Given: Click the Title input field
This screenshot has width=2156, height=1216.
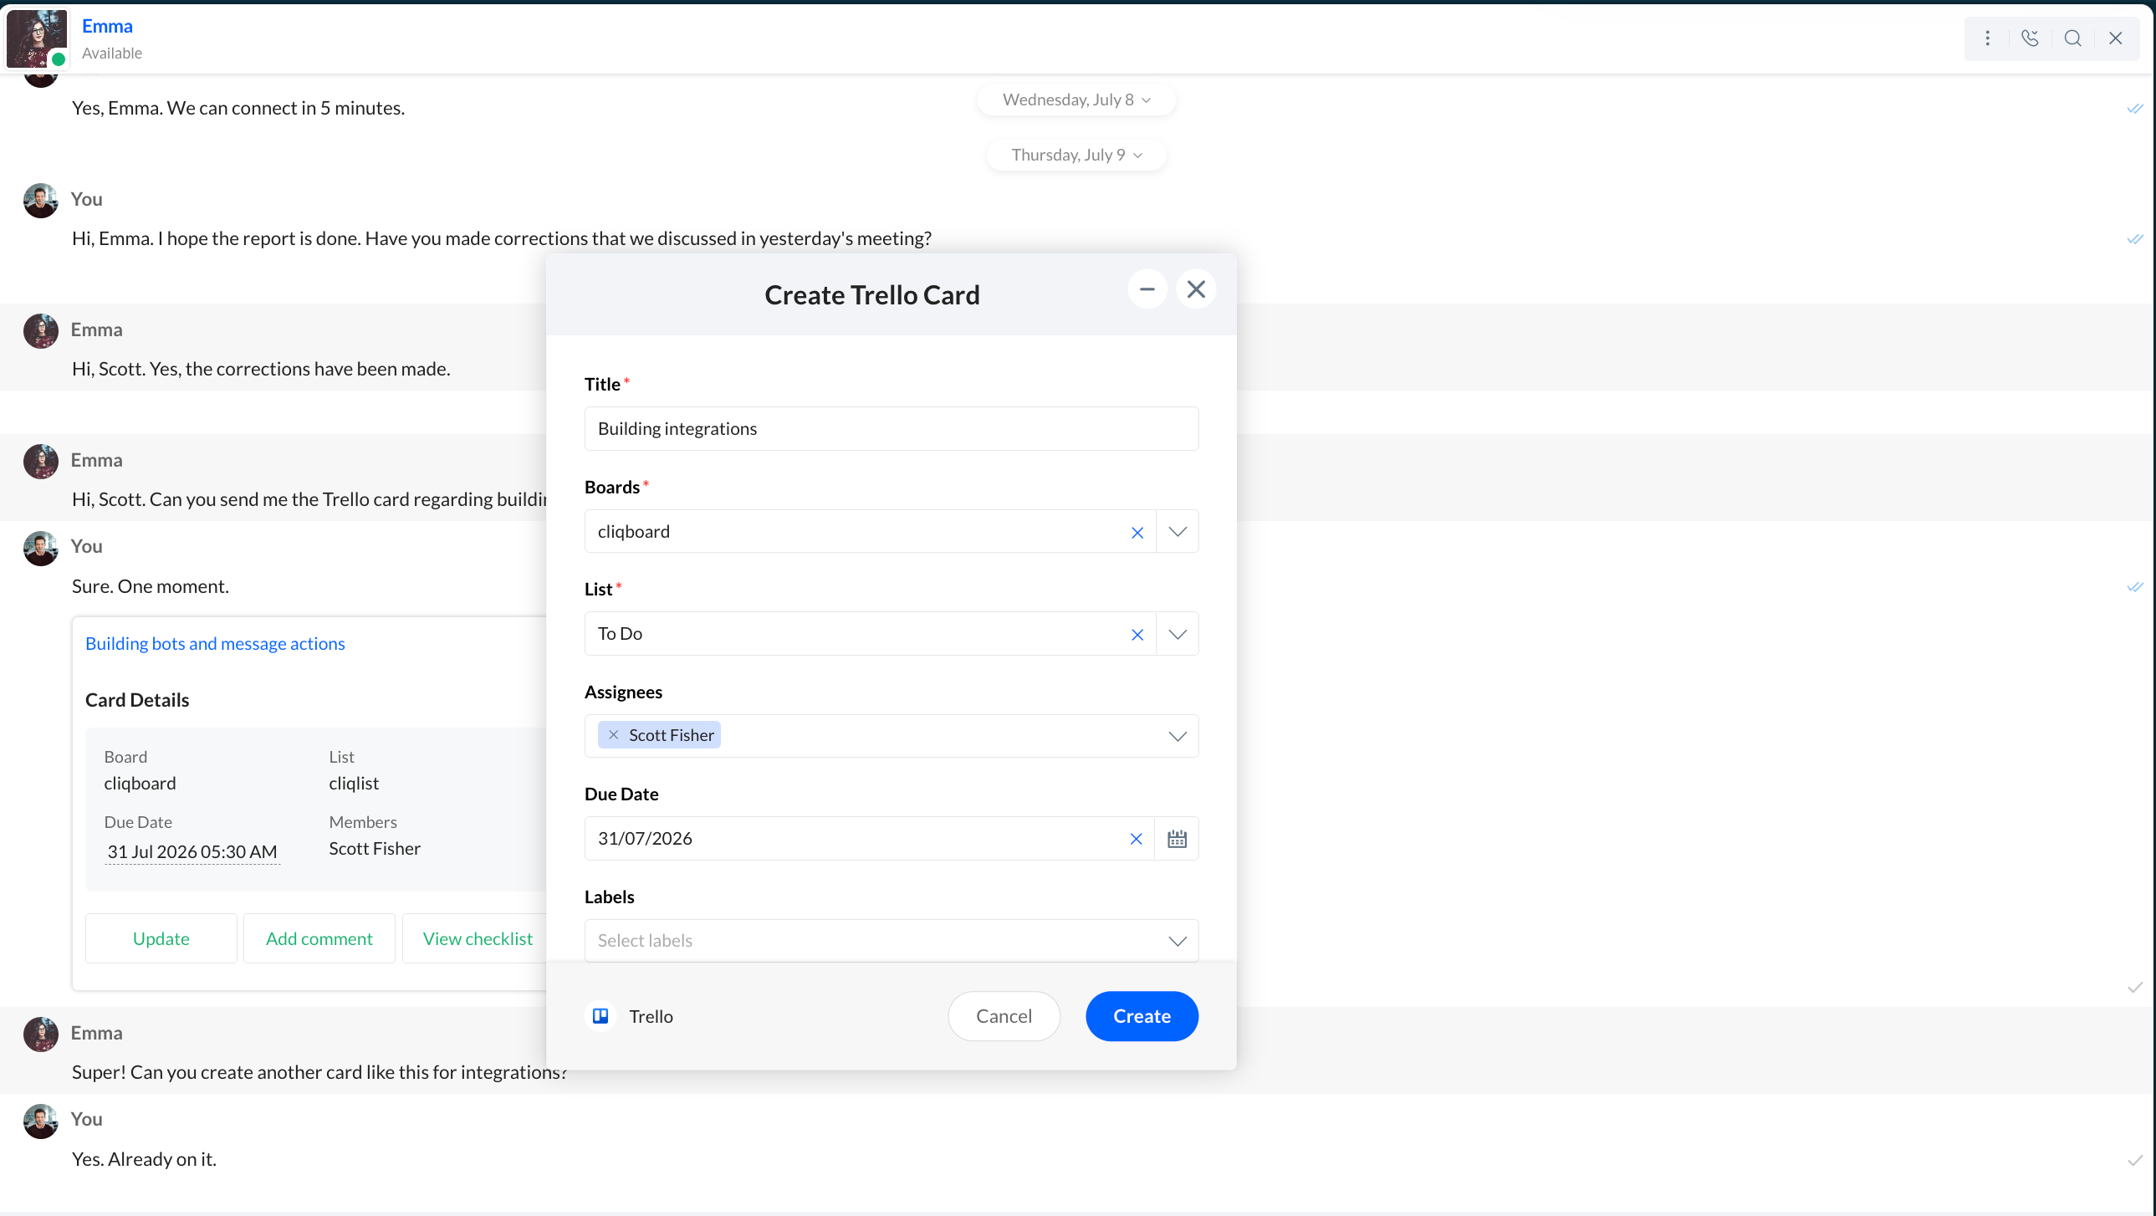Looking at the screenshot, I should 892,428.
